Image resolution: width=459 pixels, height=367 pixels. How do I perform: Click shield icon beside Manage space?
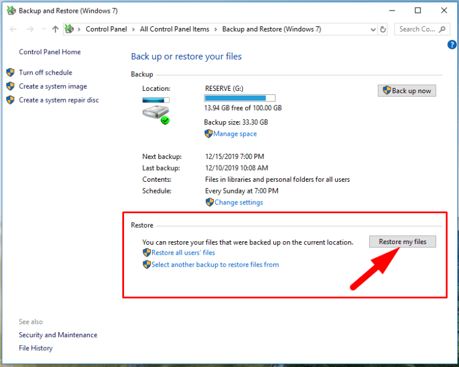coord(209,134)
